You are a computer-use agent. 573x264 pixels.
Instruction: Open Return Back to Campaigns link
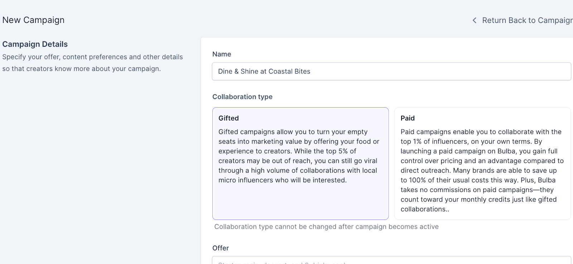tap(527, 20)
